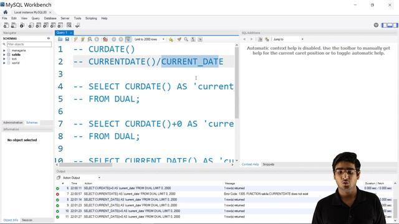This screenshot has width=399, height=224.
Task: Execute statement under cursor icon
Action: tap(82, 39)
